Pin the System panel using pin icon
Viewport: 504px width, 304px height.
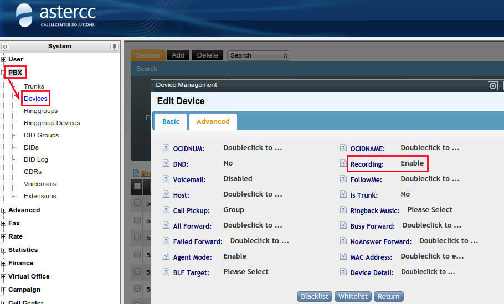114,47
